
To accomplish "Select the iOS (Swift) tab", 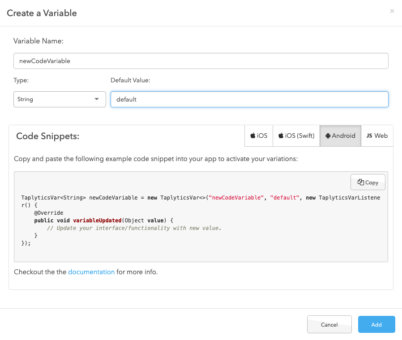I will pyautogui.click(x=296, y=136).
